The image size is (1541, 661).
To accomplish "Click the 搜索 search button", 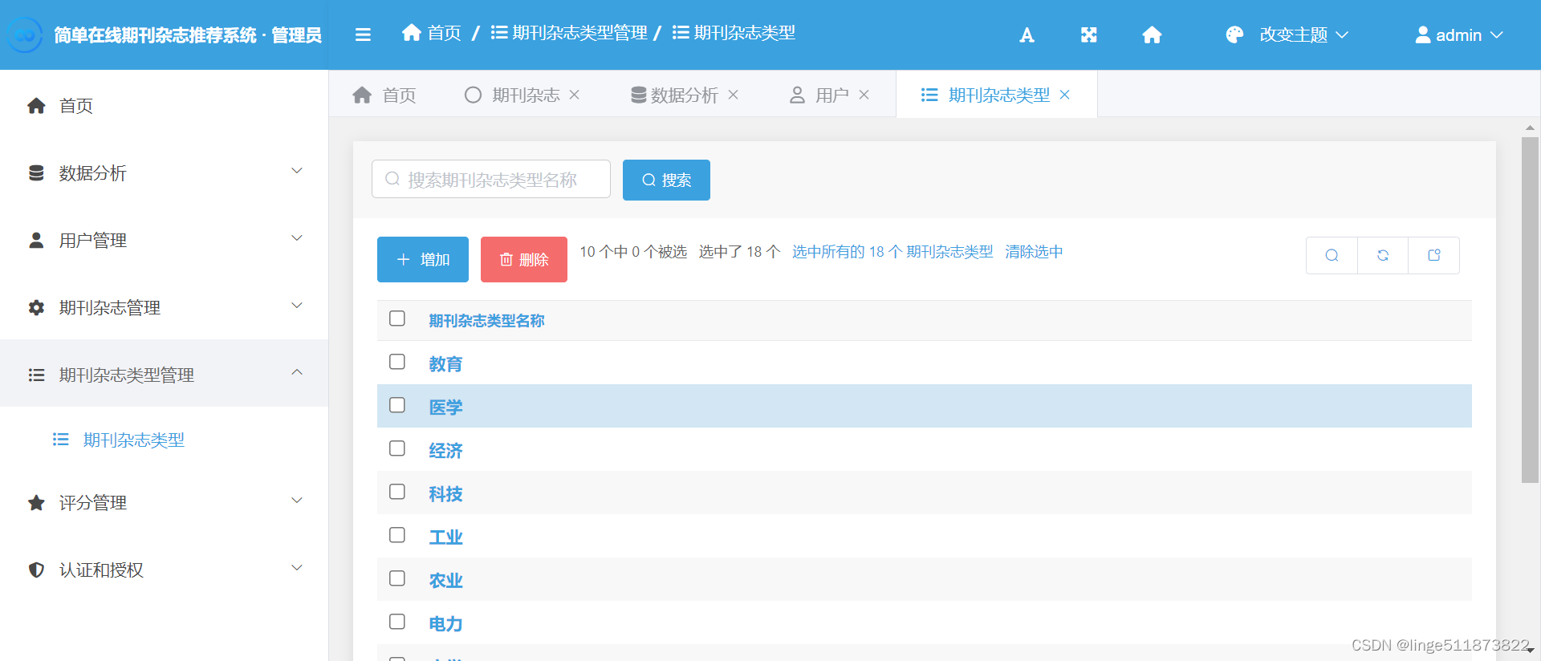I will 666,180.
